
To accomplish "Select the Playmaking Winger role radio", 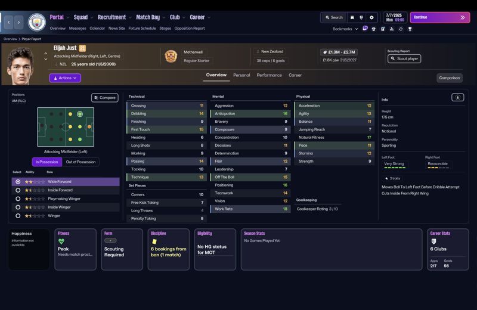I will click(x=18, y=199).
